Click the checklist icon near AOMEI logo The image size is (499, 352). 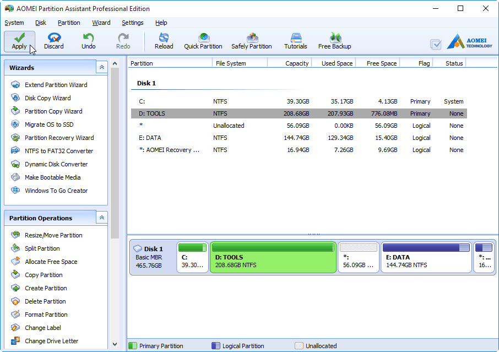(x=436, y=44)
